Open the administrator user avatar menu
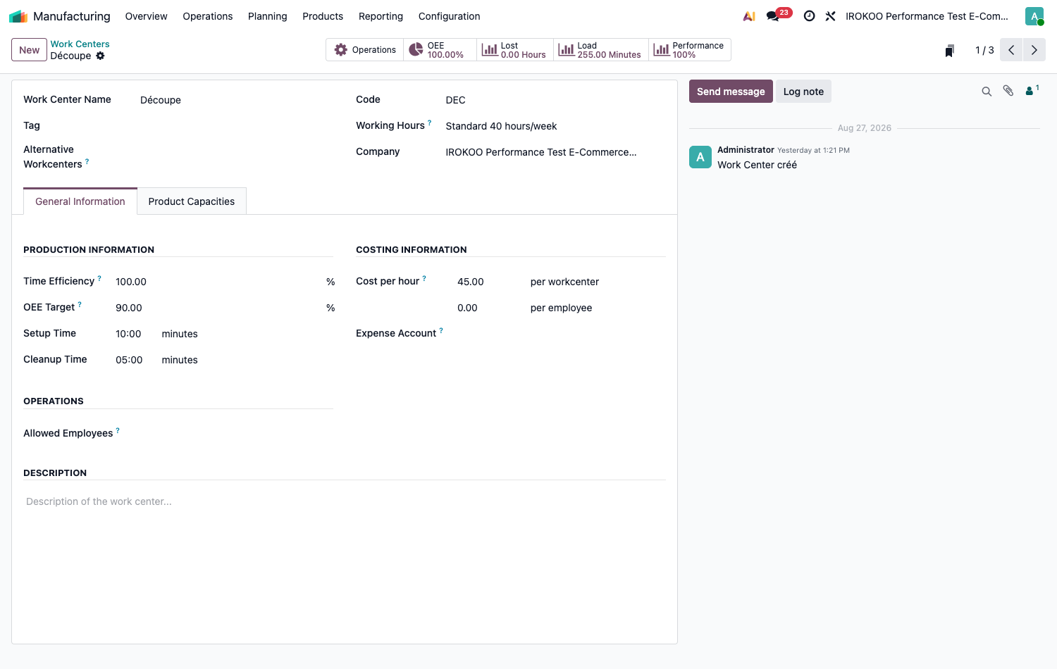Screen dimensions: 1057x669 click(1034, 16)
